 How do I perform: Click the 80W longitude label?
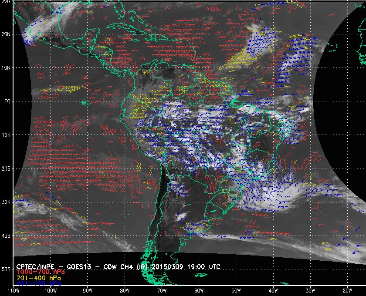[125, 291]
